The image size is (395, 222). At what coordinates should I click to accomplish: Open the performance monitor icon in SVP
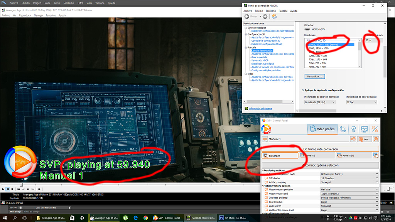[x=364, y=129]
